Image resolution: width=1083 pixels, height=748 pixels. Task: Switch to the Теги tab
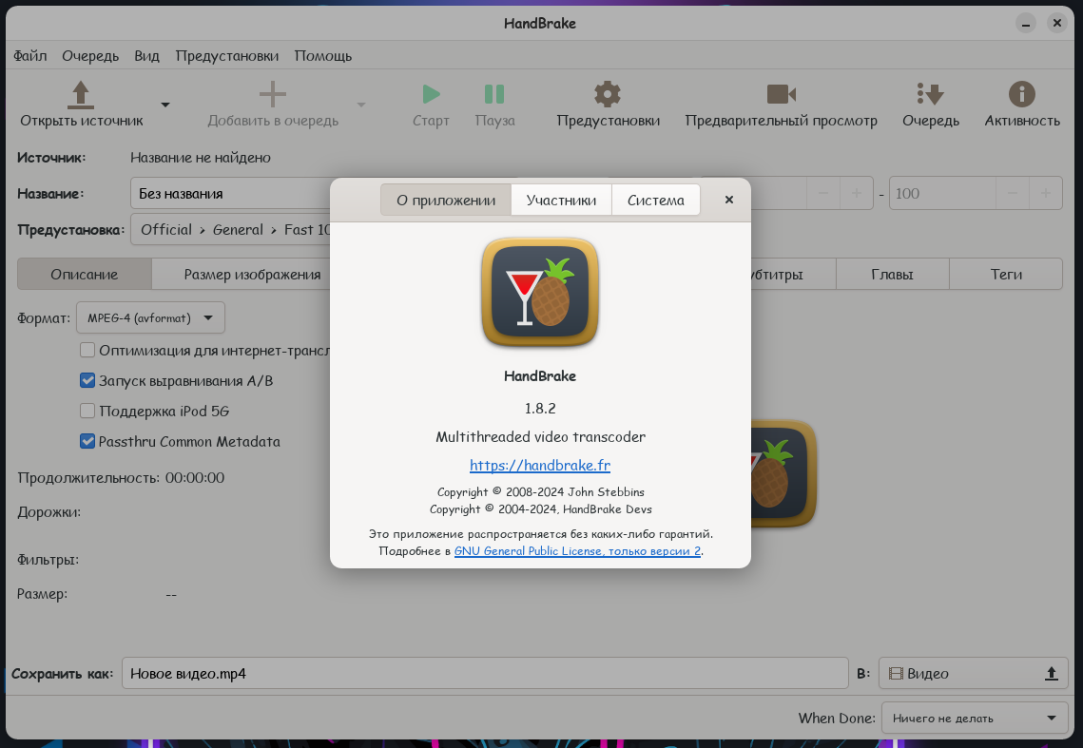pyautogui.click(x=1006, y=274)
